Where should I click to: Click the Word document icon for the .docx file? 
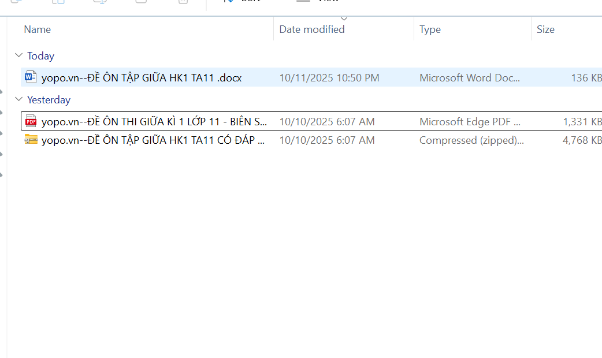tap(31, 77)
